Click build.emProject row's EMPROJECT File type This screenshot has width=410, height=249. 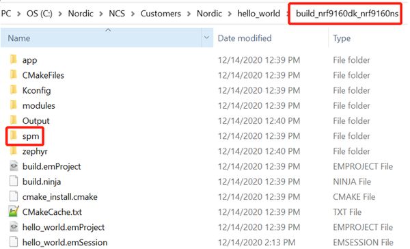363,166
